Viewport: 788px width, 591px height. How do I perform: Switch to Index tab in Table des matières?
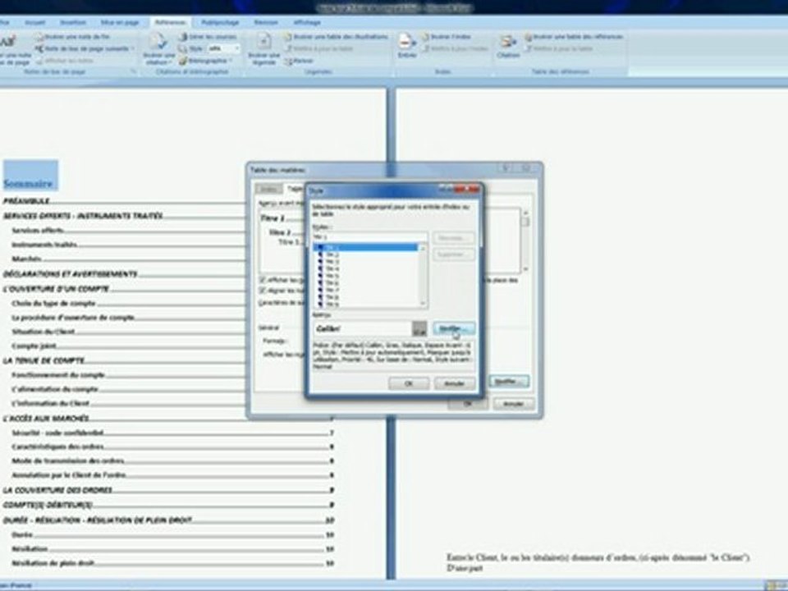click(x=268, y=189)
